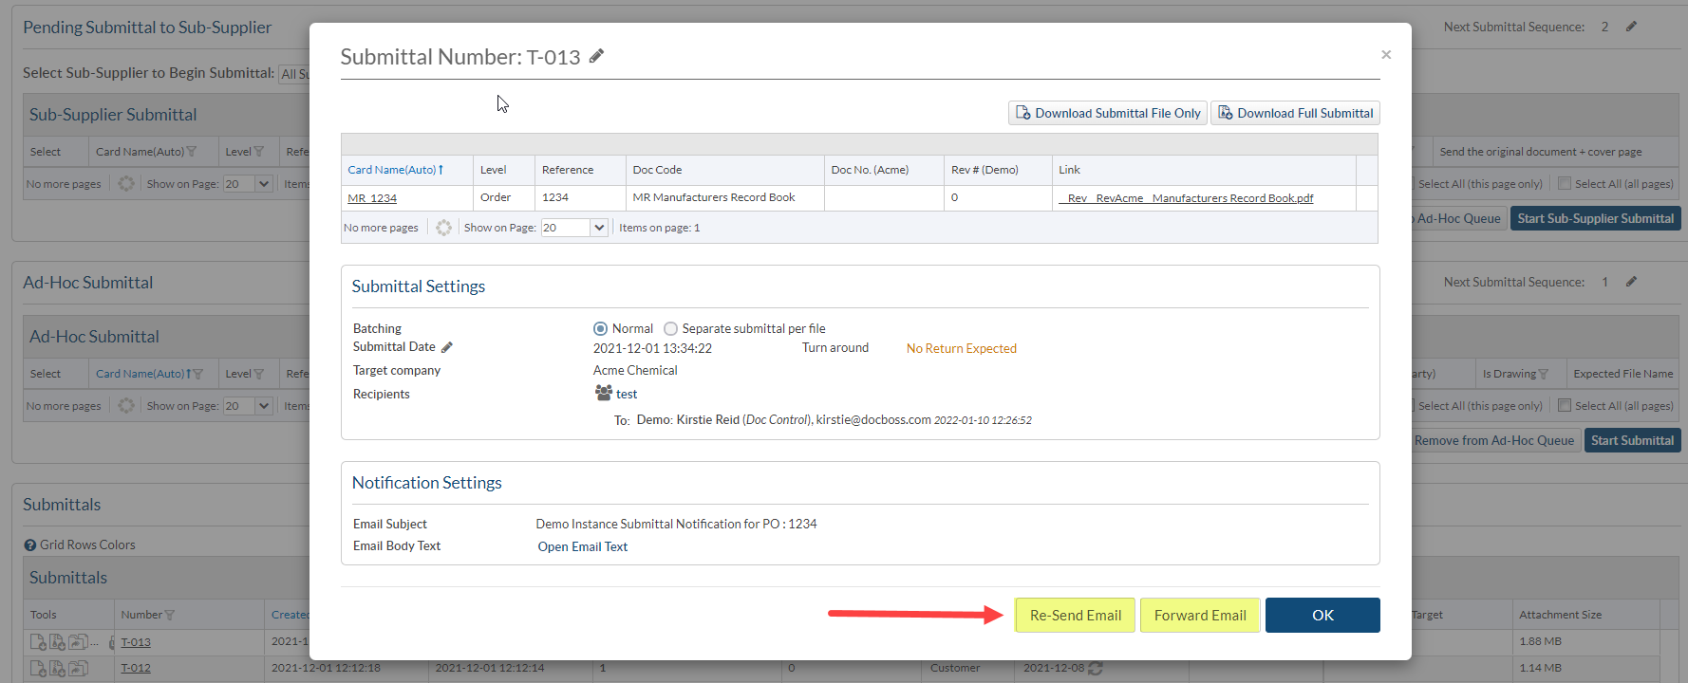
Task: Open the MR_1234 card link
Action: click(x=372, y=198)
